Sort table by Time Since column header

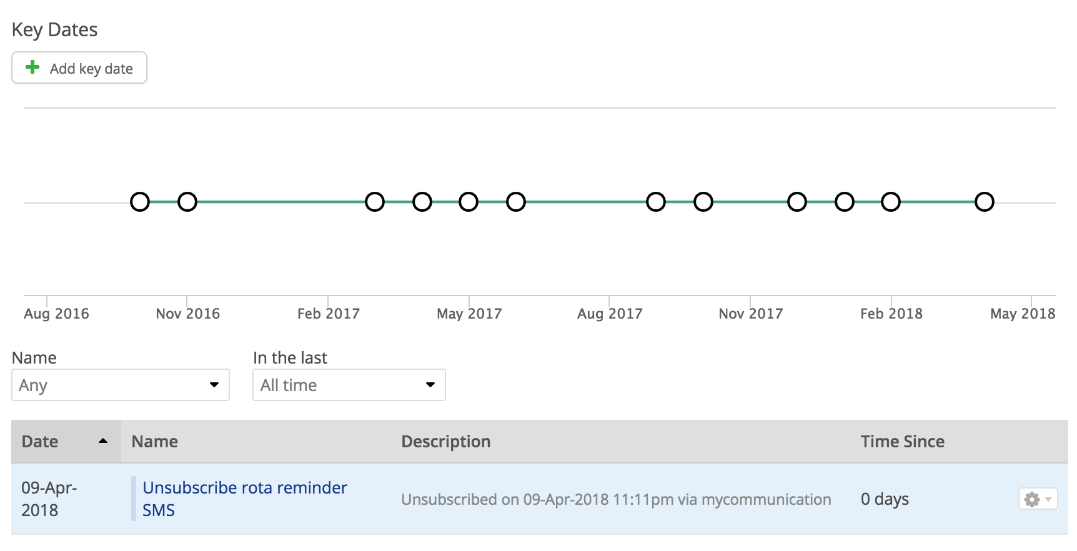[x=903, y=442]
